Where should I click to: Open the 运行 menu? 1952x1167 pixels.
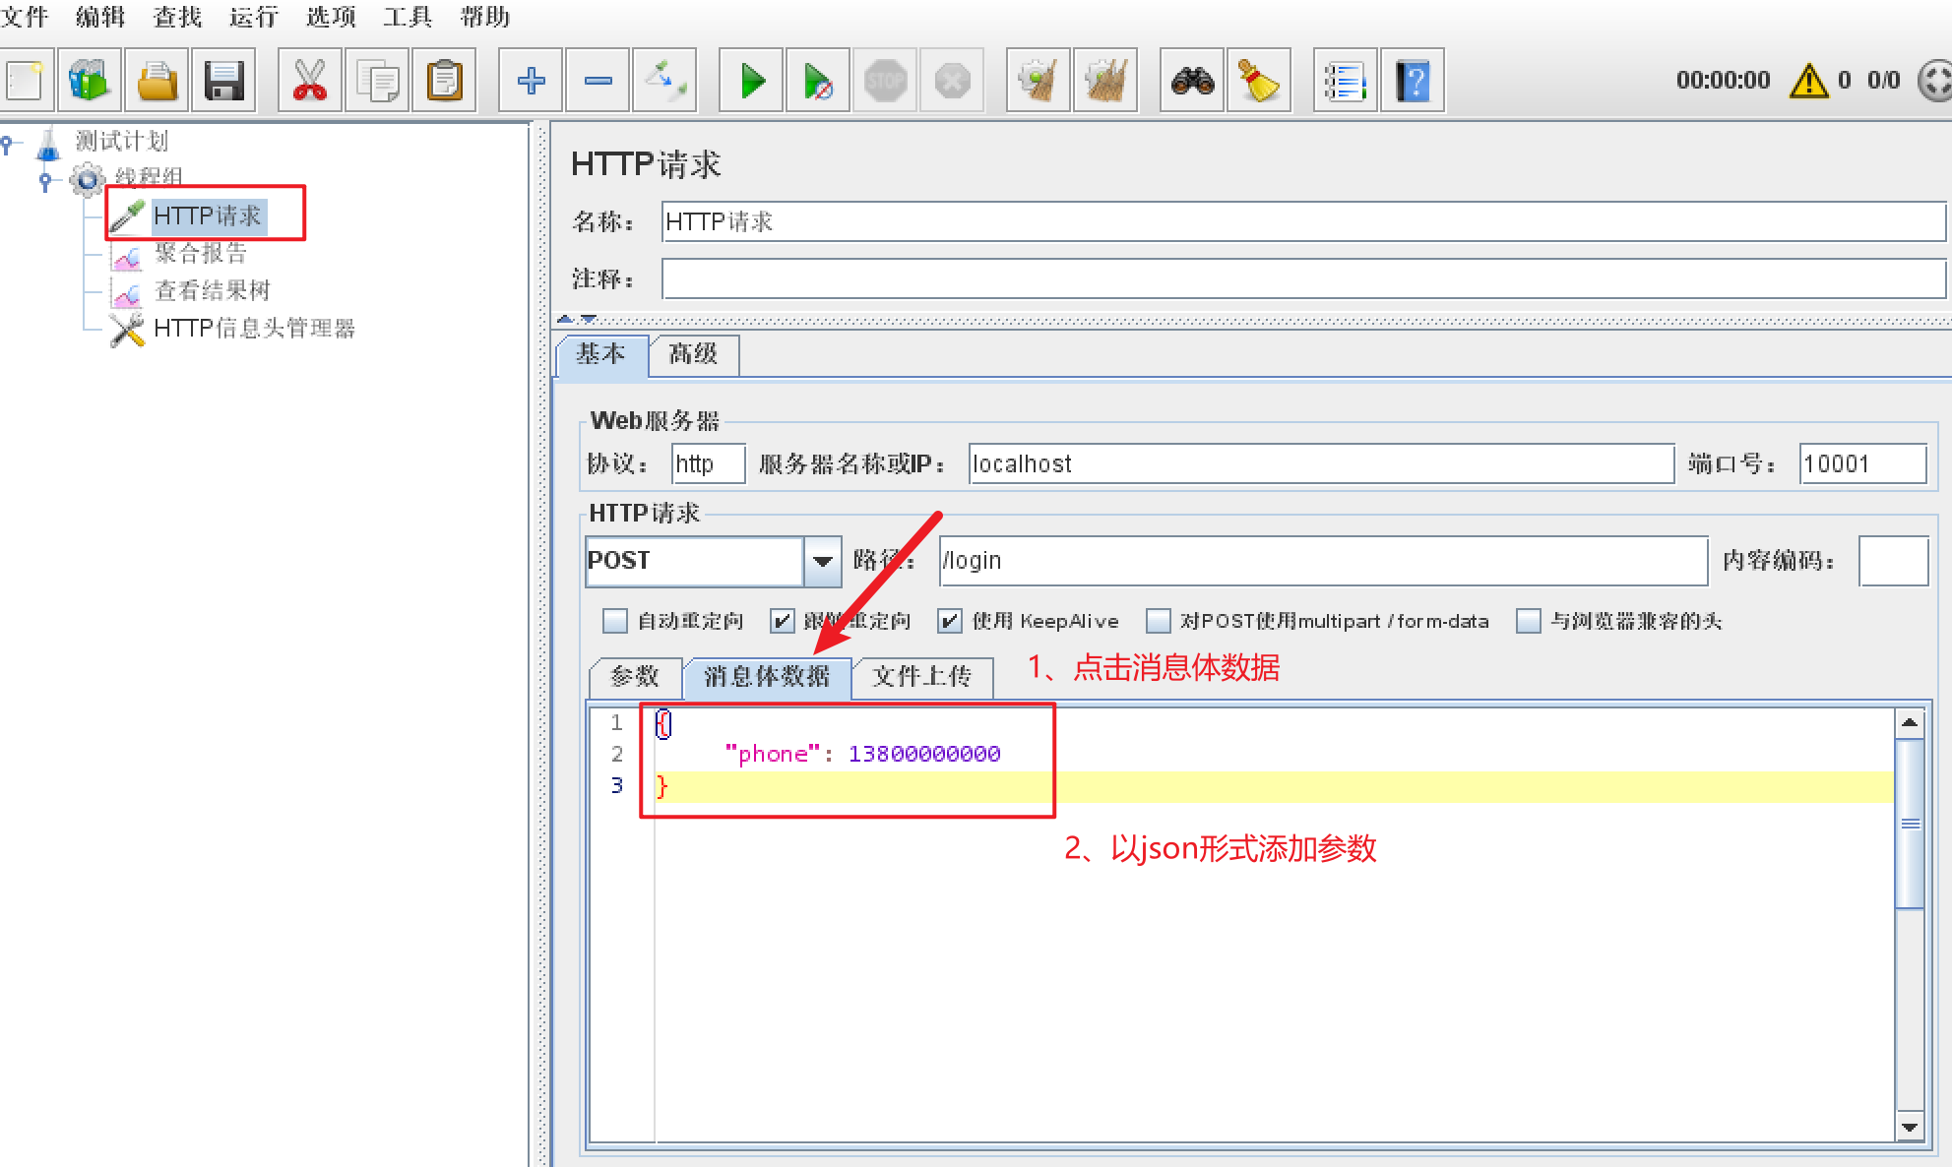tap(253, 17)
